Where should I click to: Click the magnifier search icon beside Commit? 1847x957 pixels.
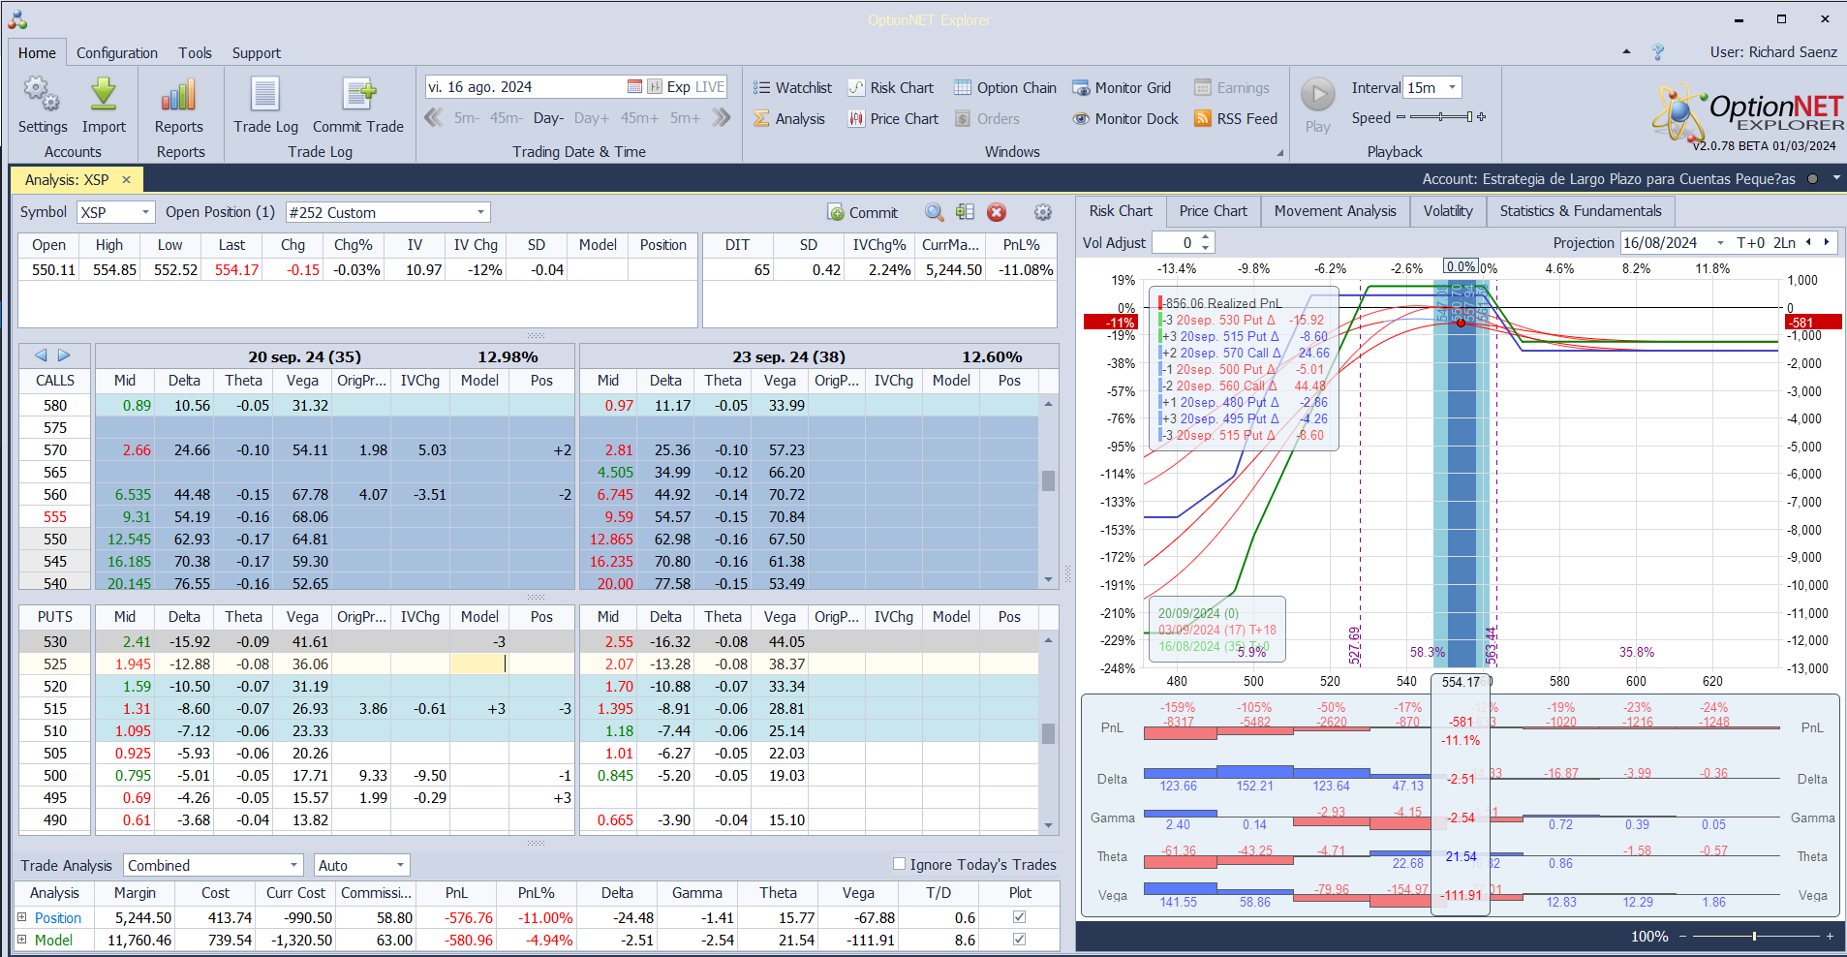point(934,212)
